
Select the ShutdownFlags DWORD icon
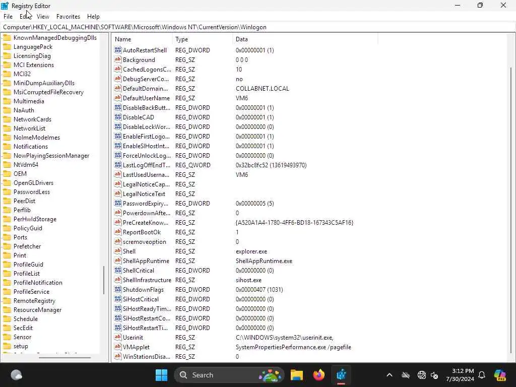point(118,290)
